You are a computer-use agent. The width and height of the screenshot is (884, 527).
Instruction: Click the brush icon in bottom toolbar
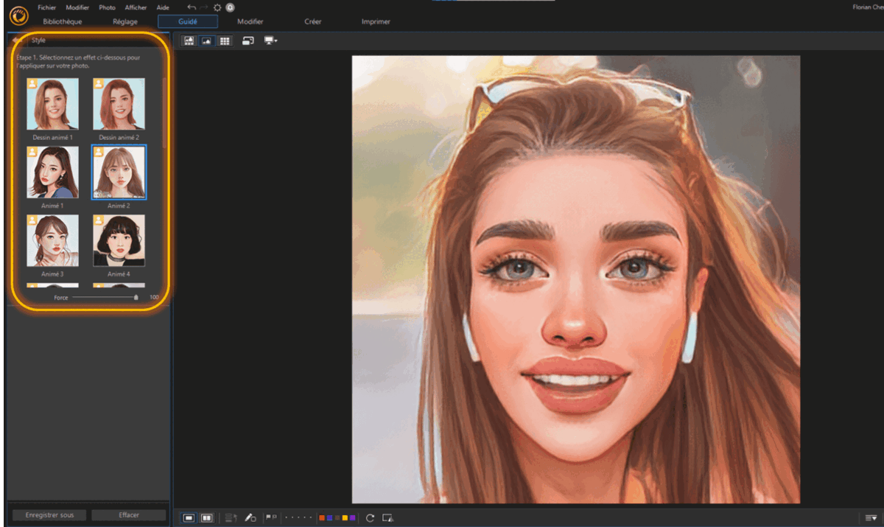[x=250, y=518]
